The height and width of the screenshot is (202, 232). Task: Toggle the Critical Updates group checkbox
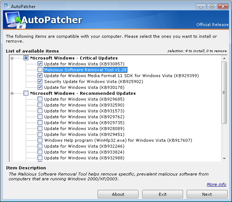coord(26,58)
